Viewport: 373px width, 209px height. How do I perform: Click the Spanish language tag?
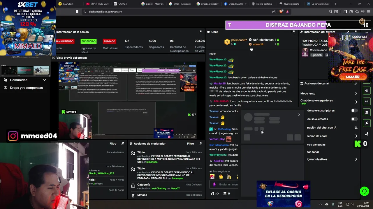pyautogui.click(x=316, y=55)
